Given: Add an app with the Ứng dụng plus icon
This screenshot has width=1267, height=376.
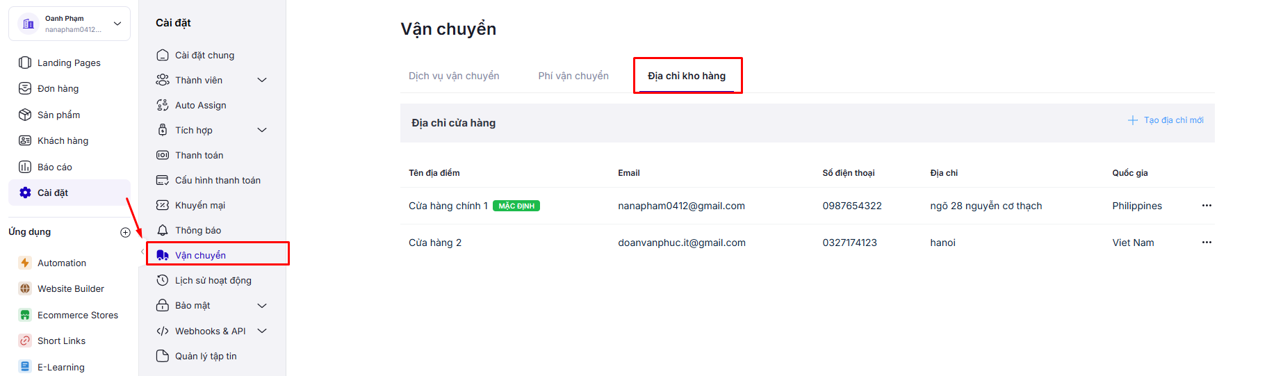Looking at the screenshot, I should pos(125,232).
